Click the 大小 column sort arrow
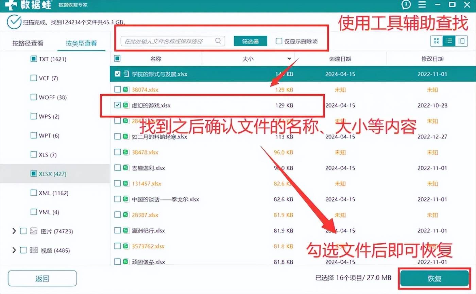The height and width of the screenshot is (294, 476). pos(289,59)
